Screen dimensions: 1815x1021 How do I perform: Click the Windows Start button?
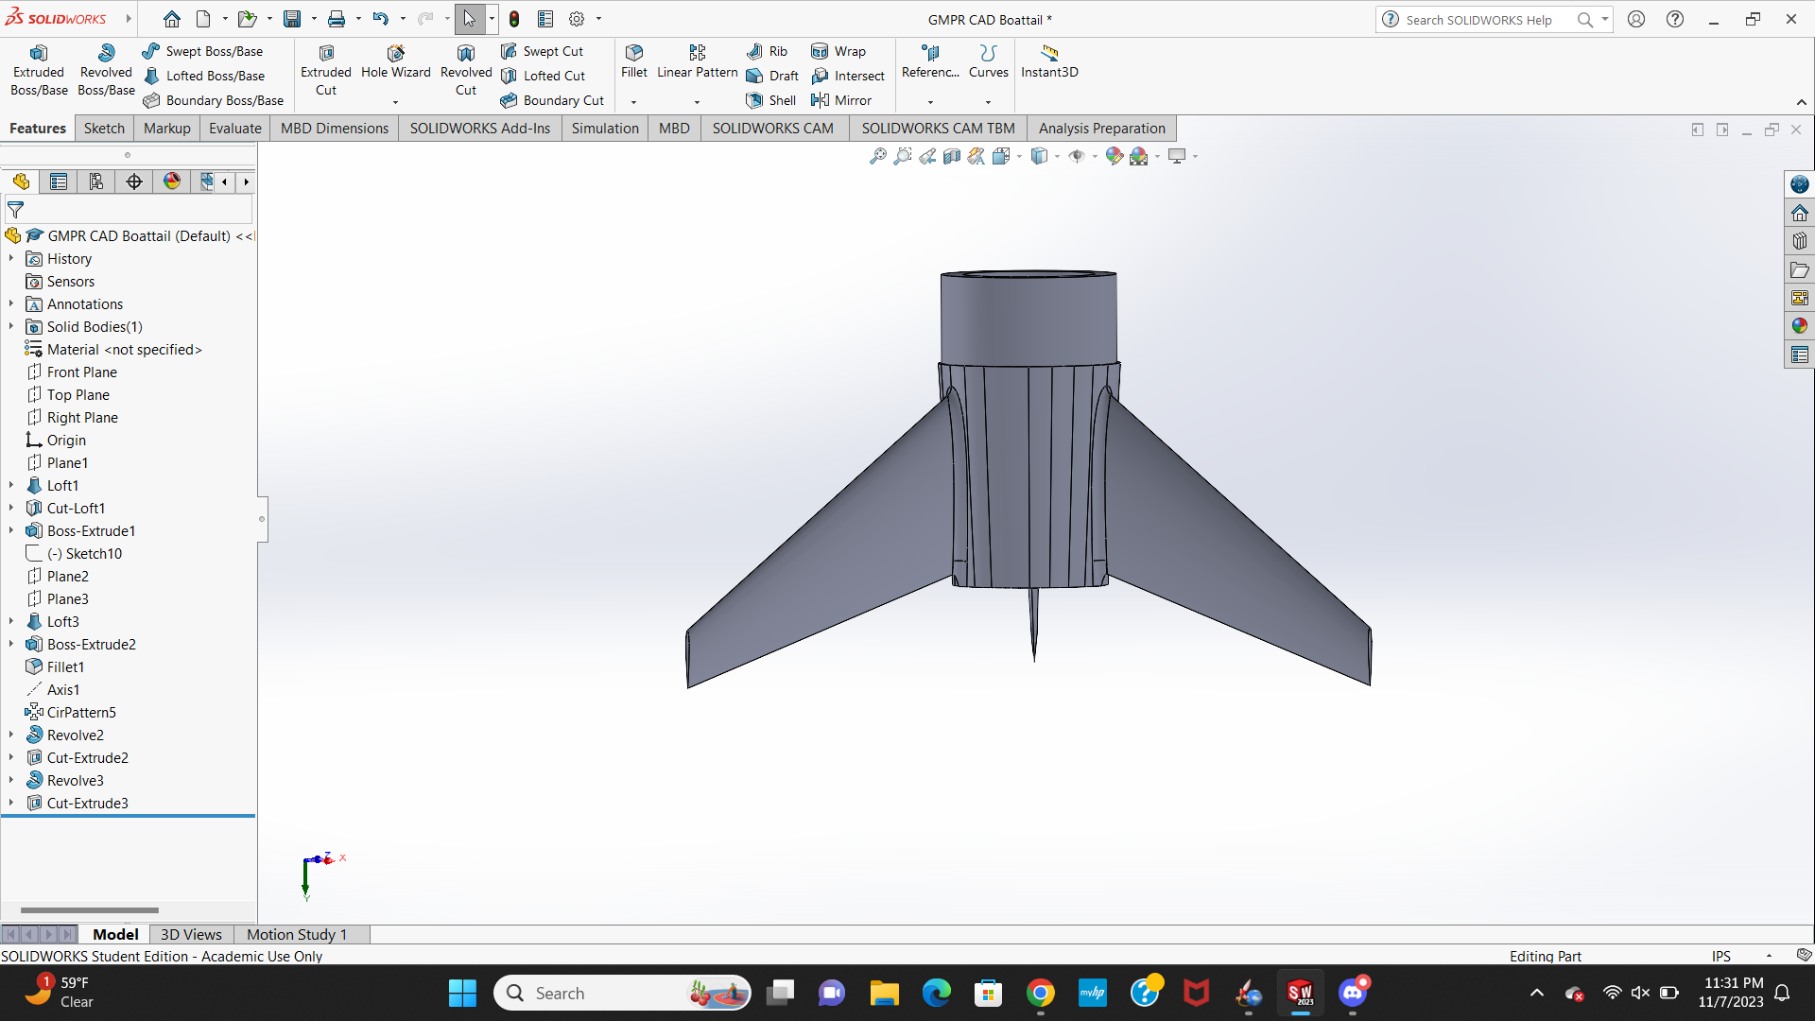point(462,994)
